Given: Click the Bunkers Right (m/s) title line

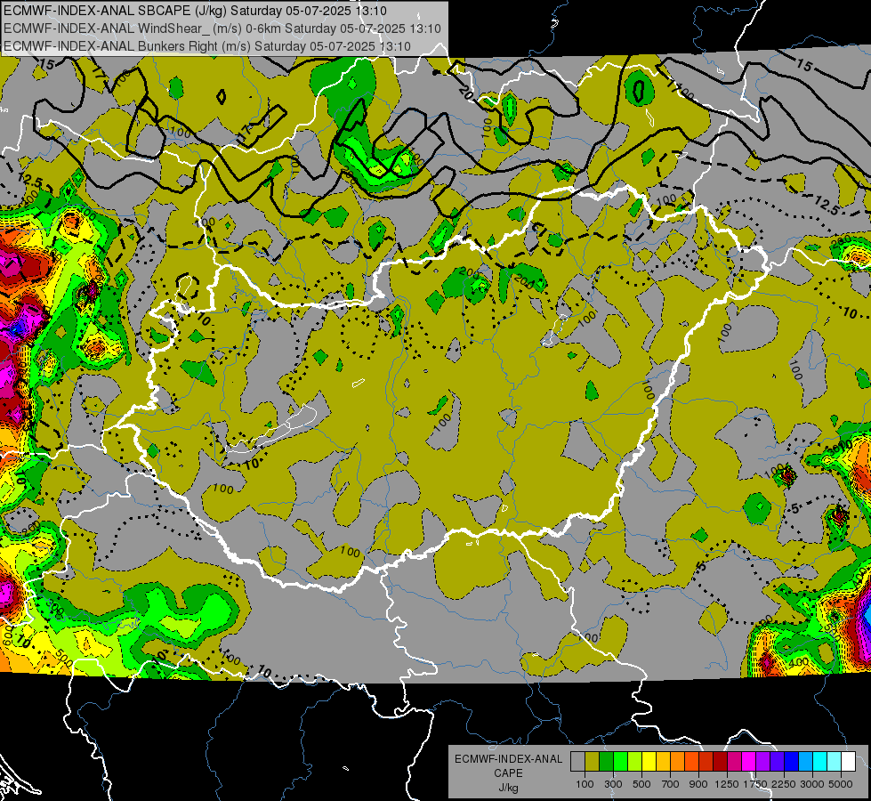Looking at the screenshot, I should [x=207, y=46].
